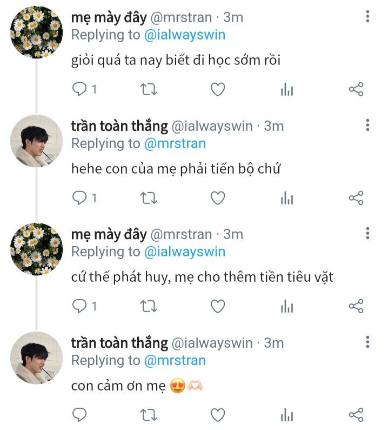
Task: Reply to the 'giỏi quá ta' tweet
Action: pyautogui.click(x=80, y=89)
